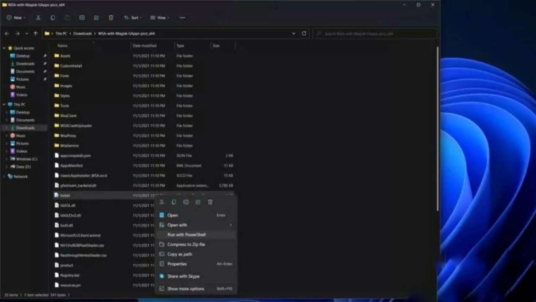Choose Open in the context menu
The height and width of the screenshot is (302, 536).
coord(196,215)
